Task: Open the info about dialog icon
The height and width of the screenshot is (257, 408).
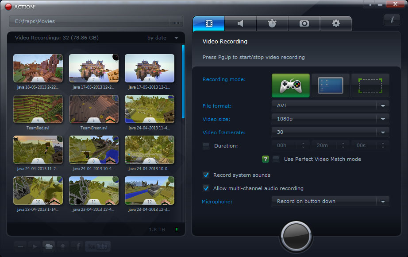Action: (x=392, y=19)
